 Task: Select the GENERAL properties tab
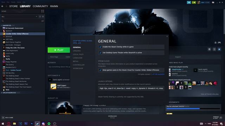tap(77, 47)
